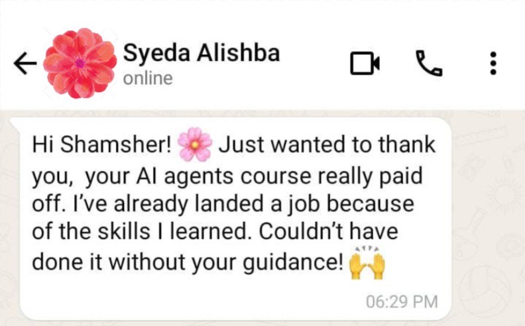Click the words 'skills I learned'
The width and height of the screenshot is (525, 326).
(x=174, y=232)
